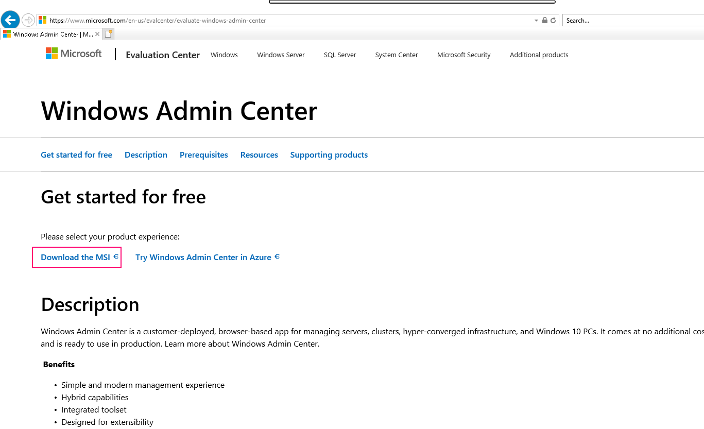Click the Microsoft favicon in address bar
Viewport: 704px width, 429px height.
42,21
